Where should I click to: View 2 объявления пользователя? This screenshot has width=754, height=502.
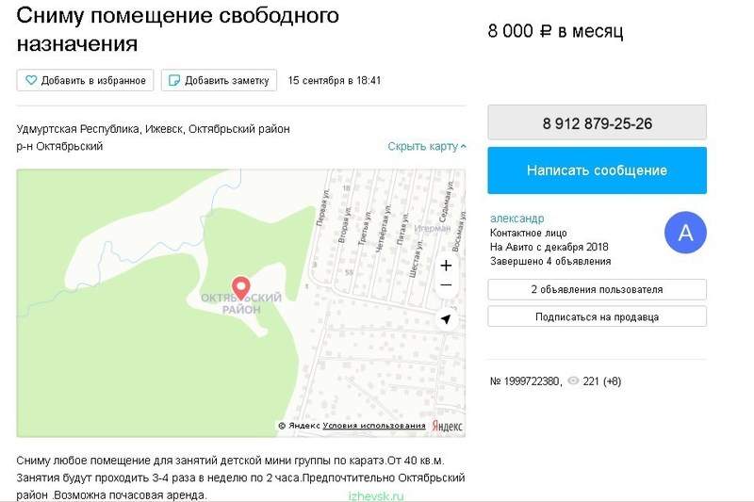tap(598, 290)
